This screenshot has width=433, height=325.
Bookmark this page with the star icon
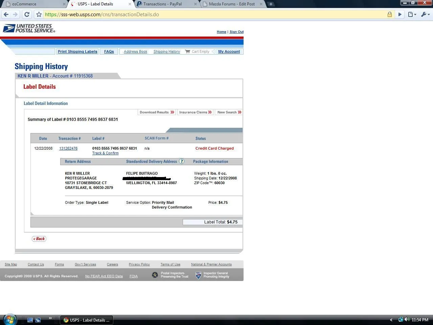pyautogui.click(x=39, y=15)
